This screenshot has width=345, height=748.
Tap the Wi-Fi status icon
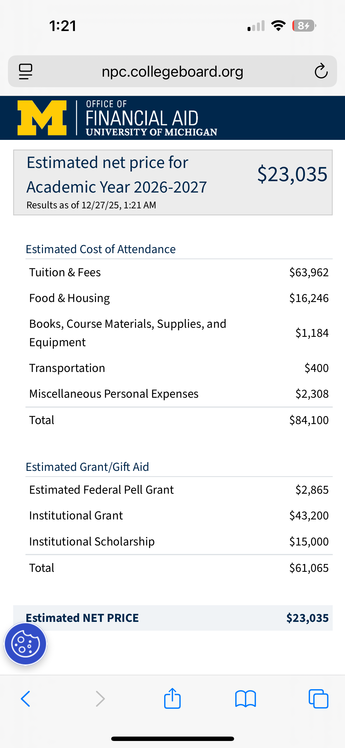pos(278,26)
